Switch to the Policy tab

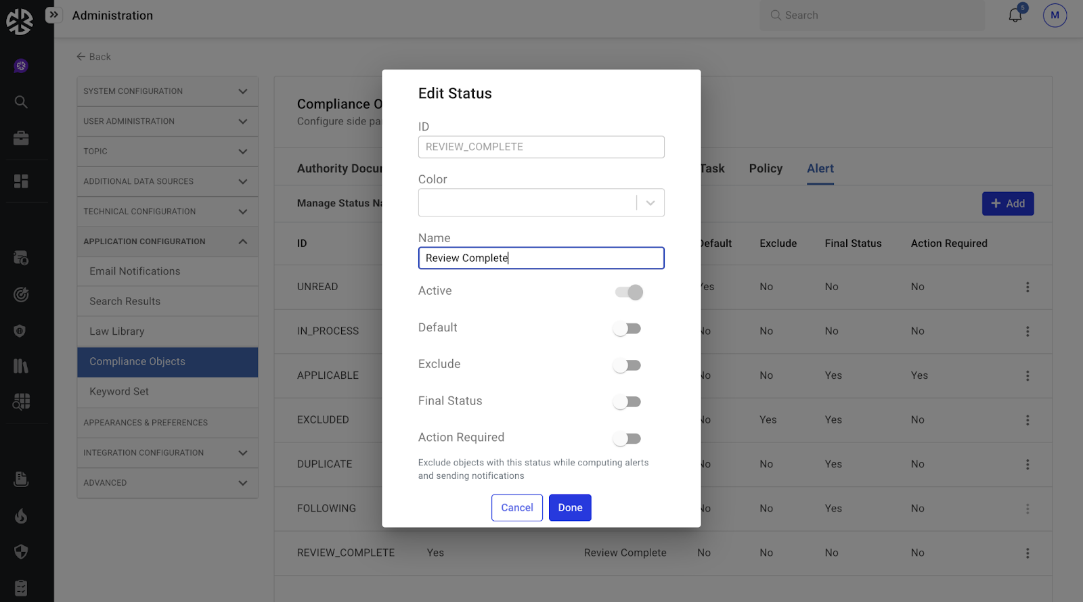point(766,168)
